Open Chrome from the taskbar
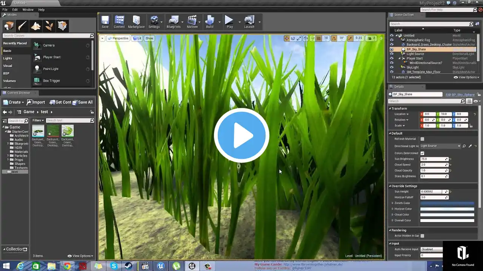 pyautogui.click(x=67, y=266)
